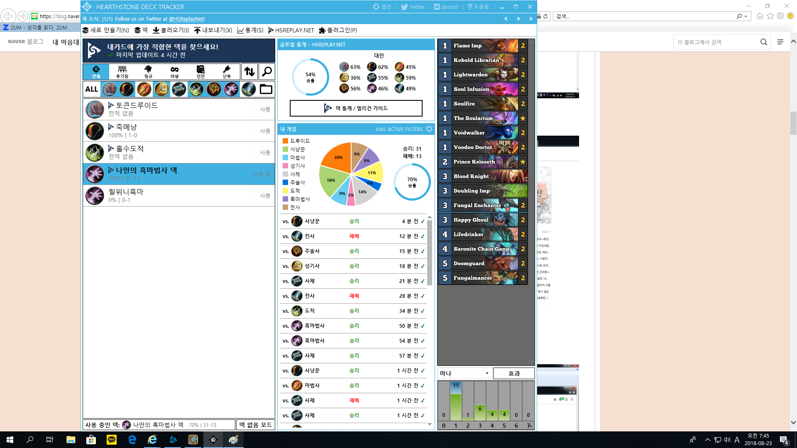This screenshot has width=797, height=448.
Task: Click 사용 for the 힐위니흑마 deck
Action: coord(265,196)
